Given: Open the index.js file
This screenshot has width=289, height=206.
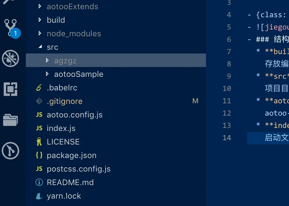Looking at the screenshot, I should pyautogui.click(x=61, y=128).
